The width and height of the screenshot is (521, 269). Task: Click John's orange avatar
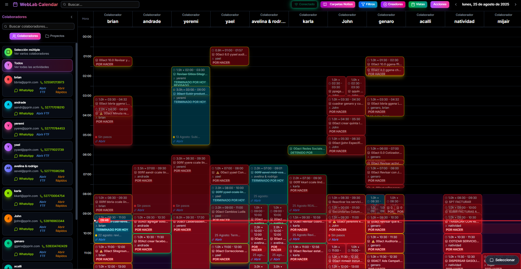(8, 218)
